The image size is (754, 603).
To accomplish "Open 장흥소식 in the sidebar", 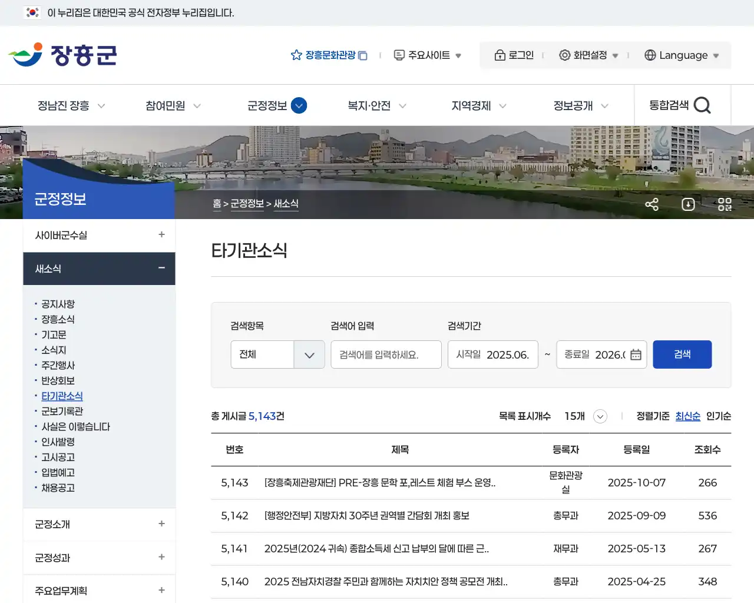I will pos(58,319).
